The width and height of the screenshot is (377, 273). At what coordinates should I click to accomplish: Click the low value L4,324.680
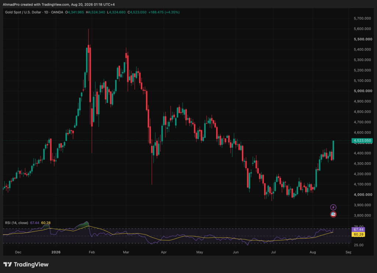(x=116, y=12)
